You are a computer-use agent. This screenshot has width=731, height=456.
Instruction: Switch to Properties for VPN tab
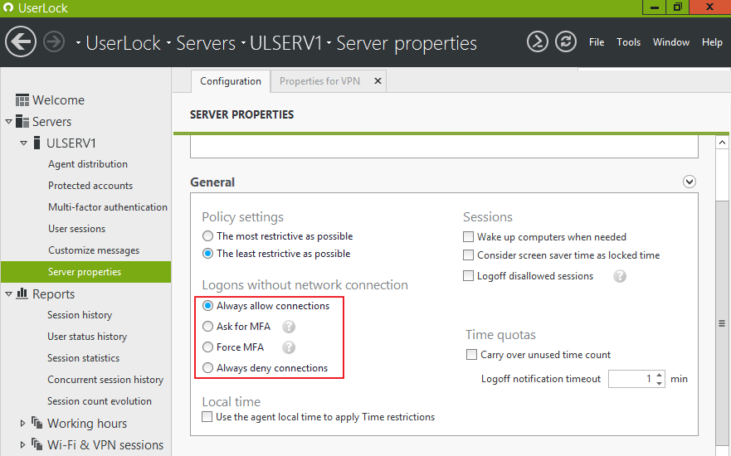click(319, 81)
